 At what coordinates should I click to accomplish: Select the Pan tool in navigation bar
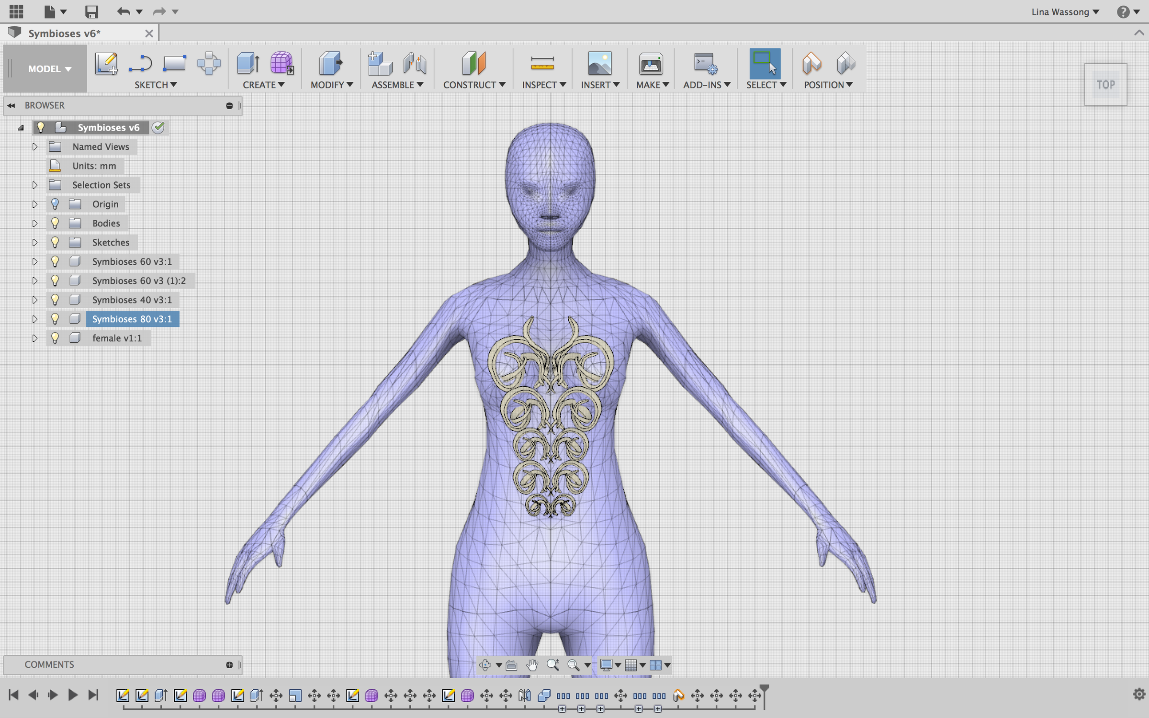coord(532,665)
